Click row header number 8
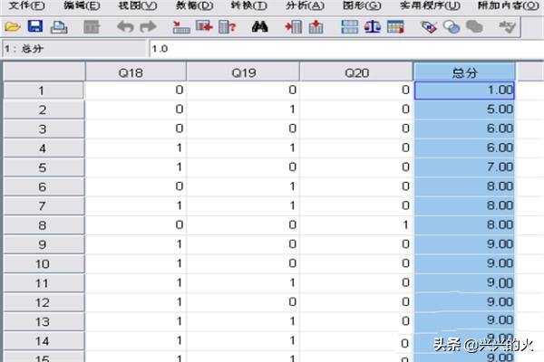This screenshot has width=544, height=362. [40, 224]
